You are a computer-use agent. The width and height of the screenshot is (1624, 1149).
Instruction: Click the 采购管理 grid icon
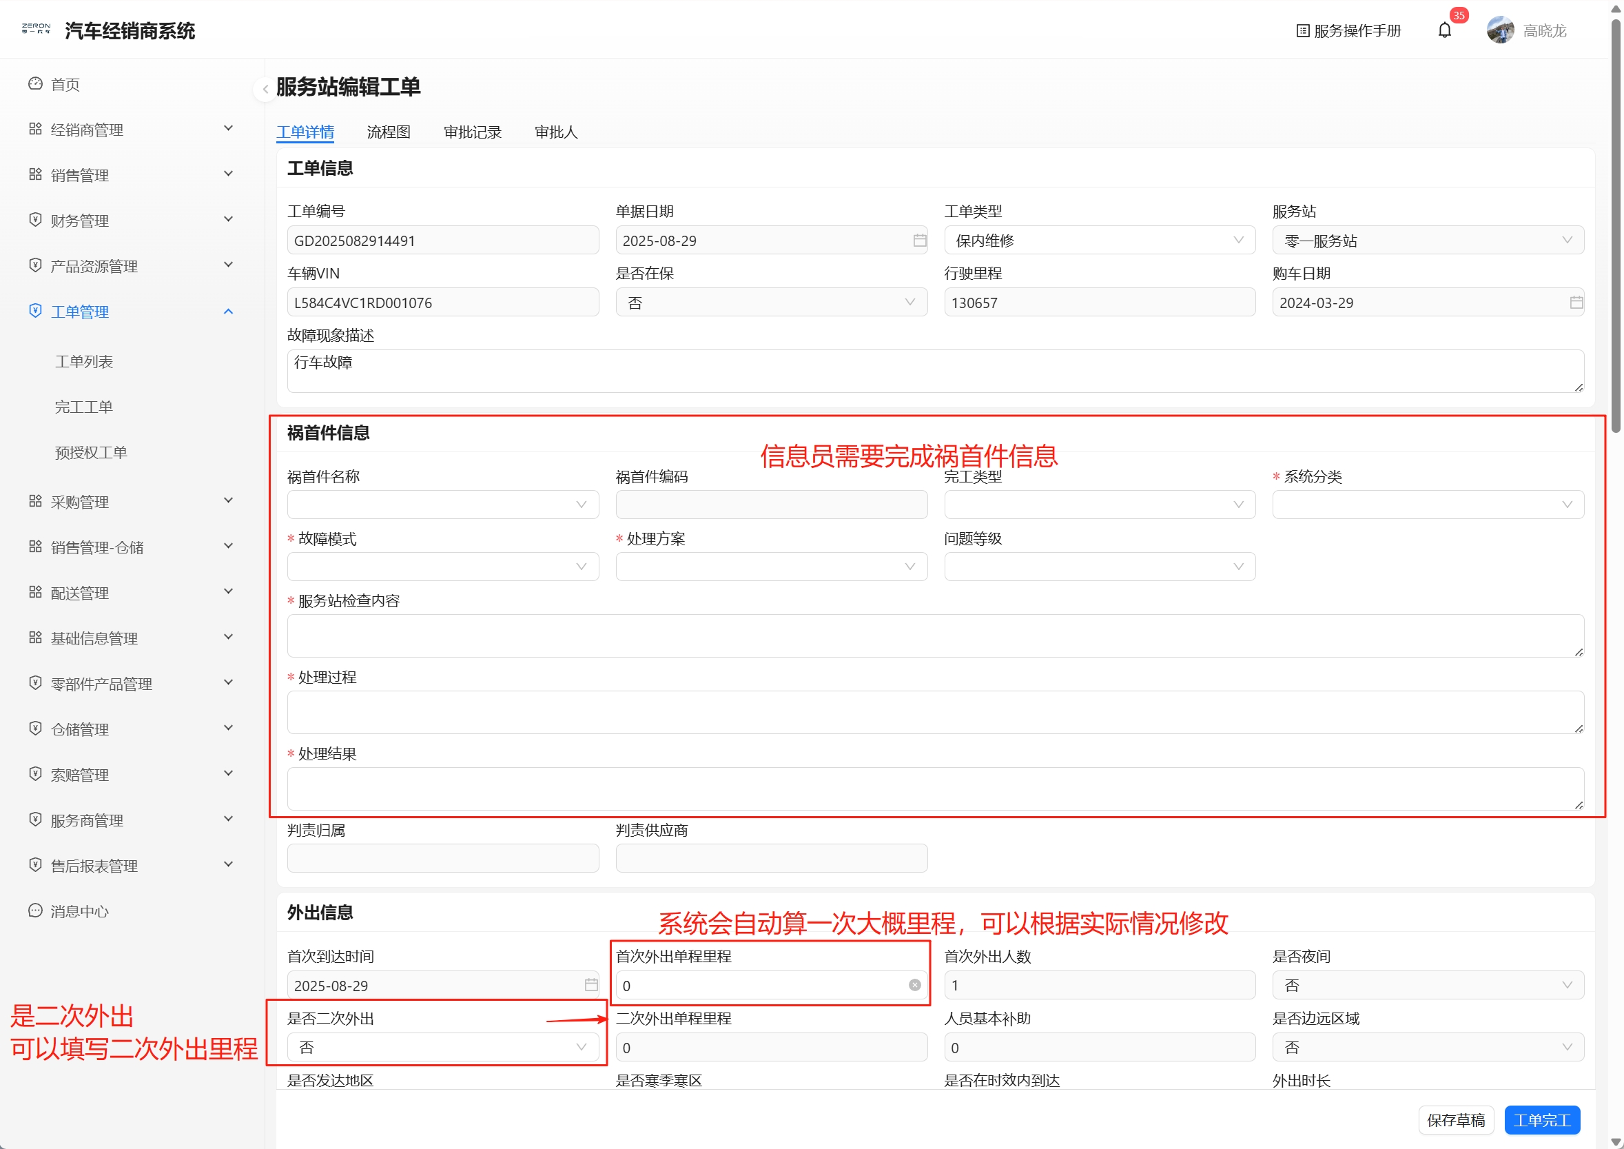click(35, 501)
